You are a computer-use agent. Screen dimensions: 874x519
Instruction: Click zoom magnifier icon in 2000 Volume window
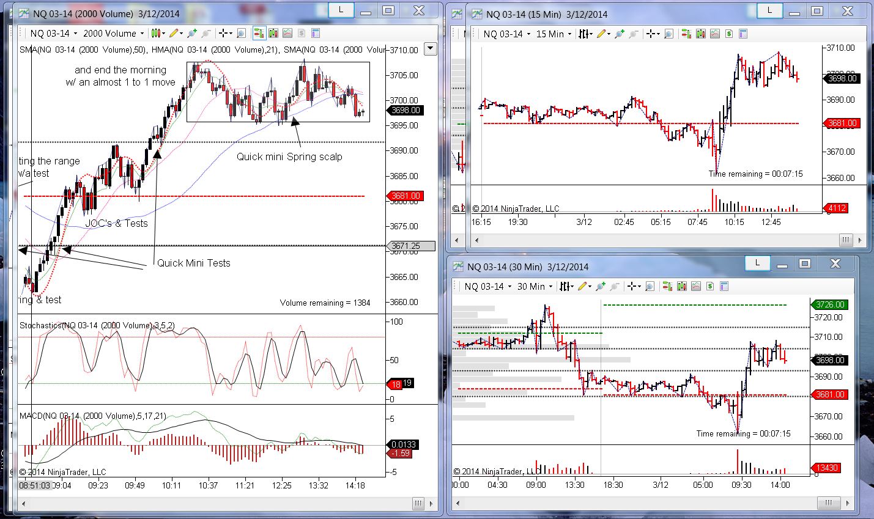pyautogui.click(x=241, y=34)
